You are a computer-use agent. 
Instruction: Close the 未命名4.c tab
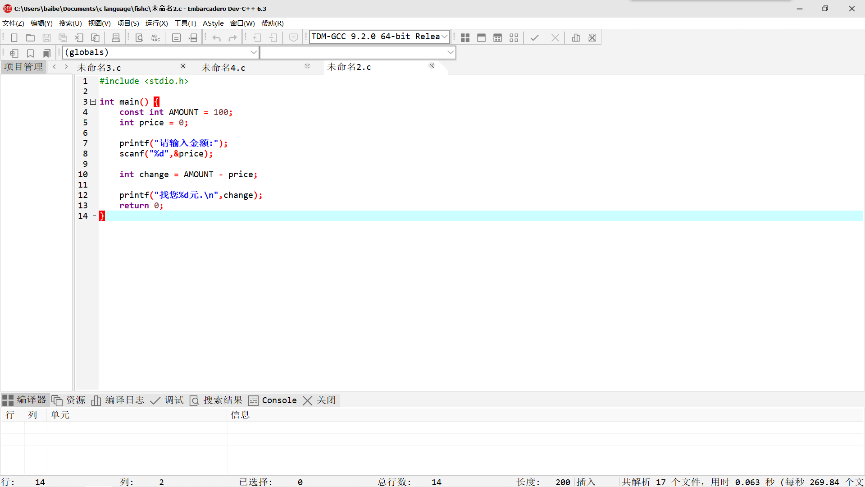307,66
